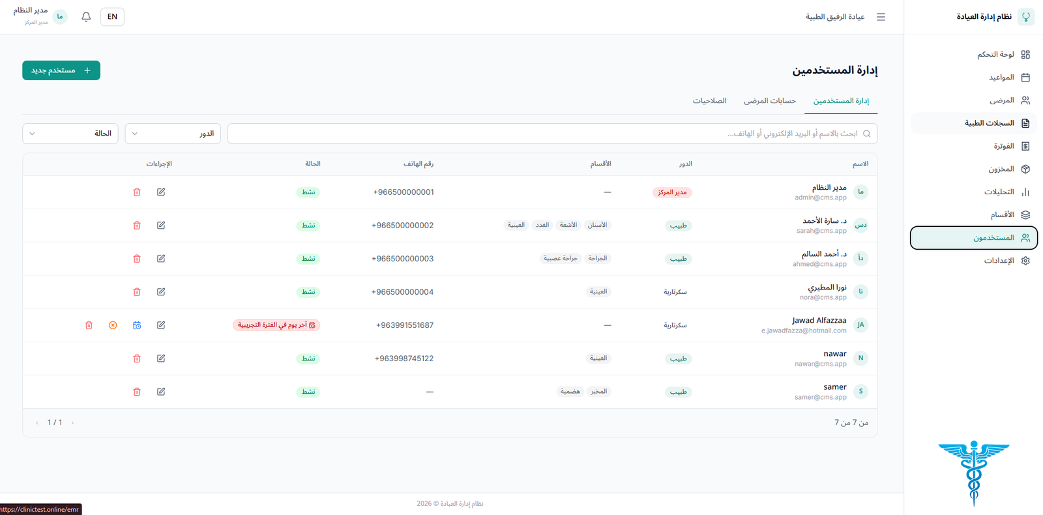Open the الدور role filter dropdown

click(x=173, y=134)
